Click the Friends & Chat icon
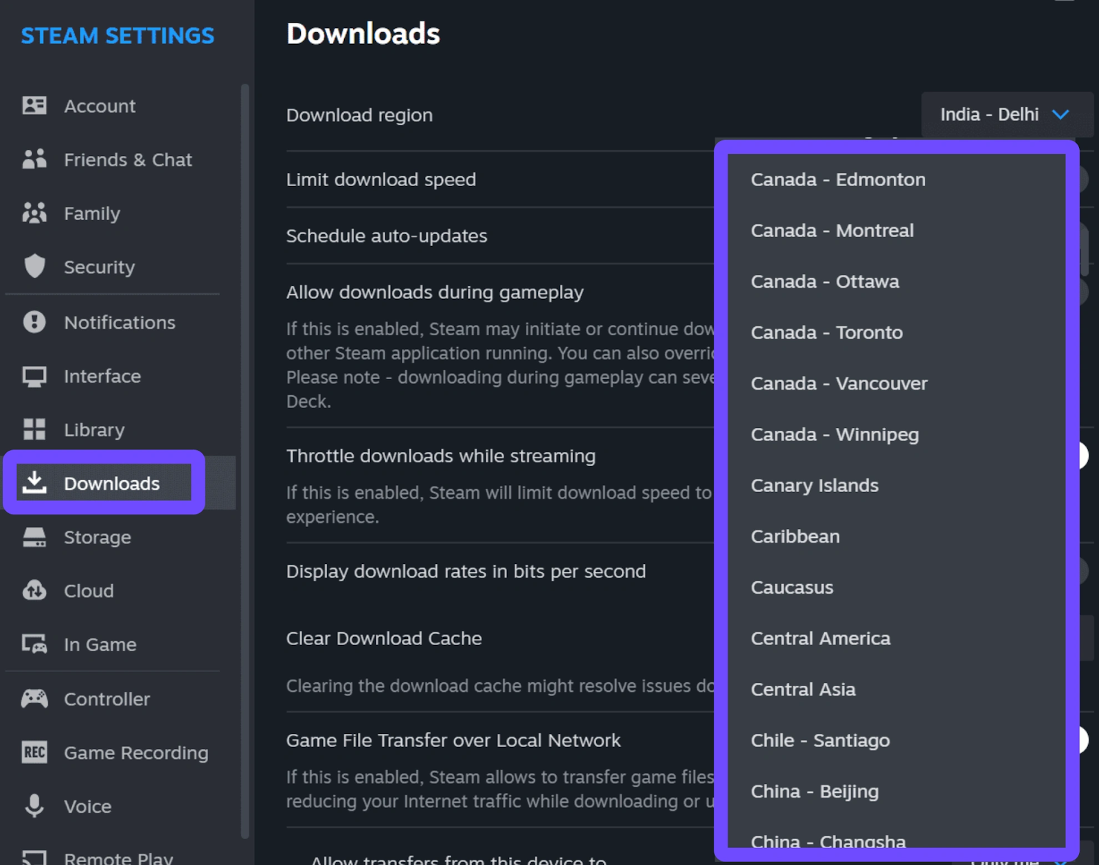This screenshot has width=1099, height=865. [34, 159]
